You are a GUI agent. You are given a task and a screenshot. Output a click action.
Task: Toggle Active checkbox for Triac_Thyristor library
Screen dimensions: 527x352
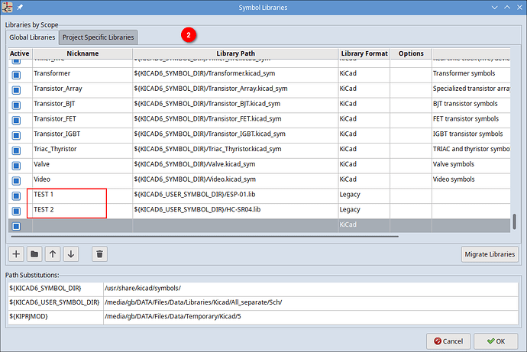point(16,150)
